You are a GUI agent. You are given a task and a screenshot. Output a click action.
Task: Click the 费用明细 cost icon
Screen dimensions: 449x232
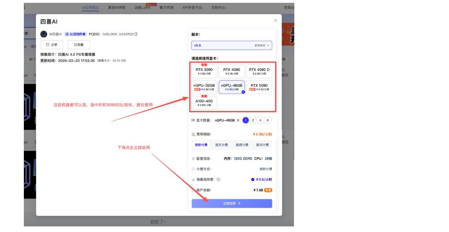tap(193, 134)
